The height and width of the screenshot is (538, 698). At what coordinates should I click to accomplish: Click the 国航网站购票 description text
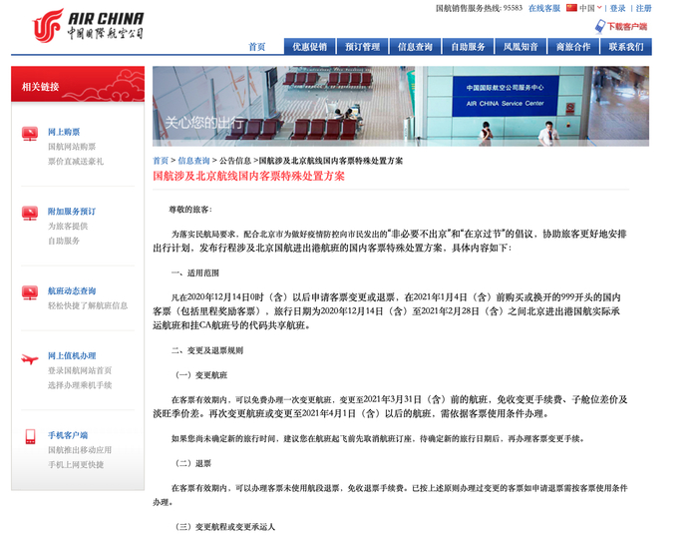tap(72, 147)
